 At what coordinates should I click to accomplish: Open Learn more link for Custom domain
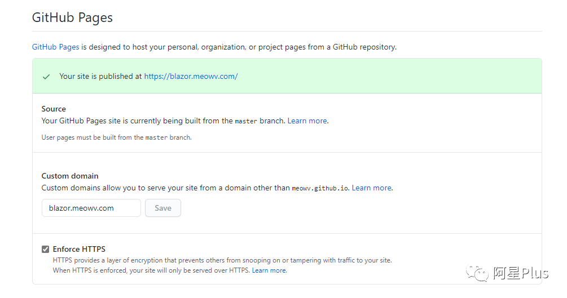(372, 188)
